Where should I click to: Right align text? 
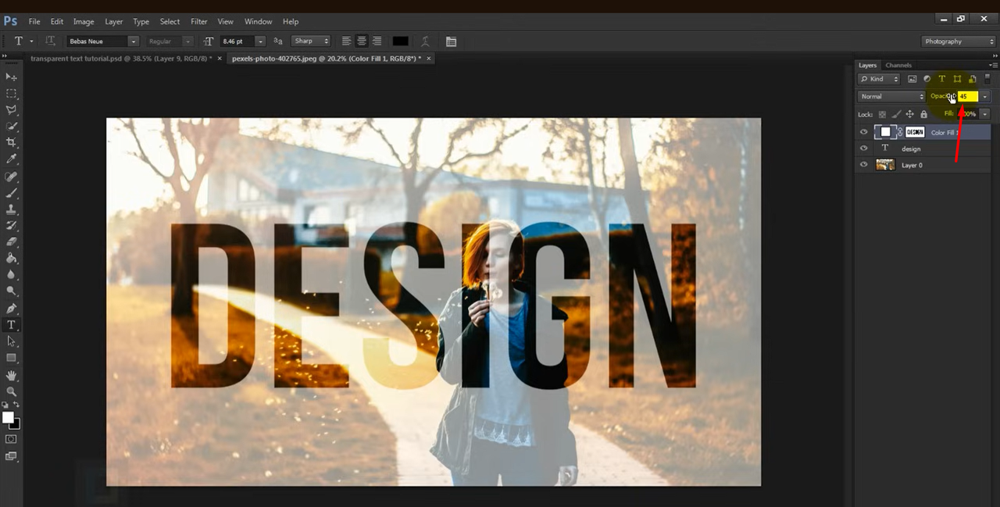pos(377,41)
